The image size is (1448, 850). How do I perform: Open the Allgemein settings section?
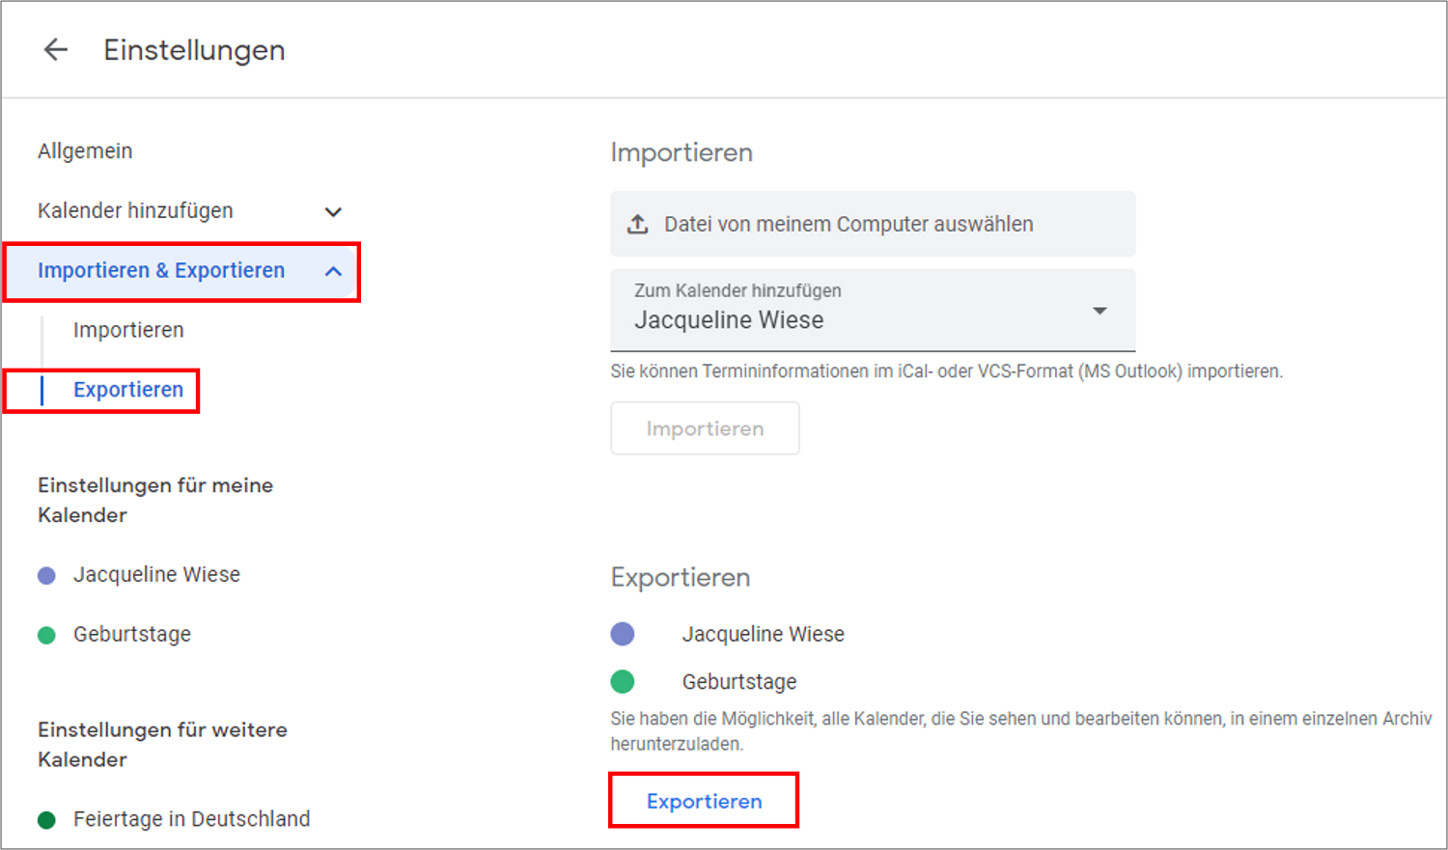click(85, 151)
